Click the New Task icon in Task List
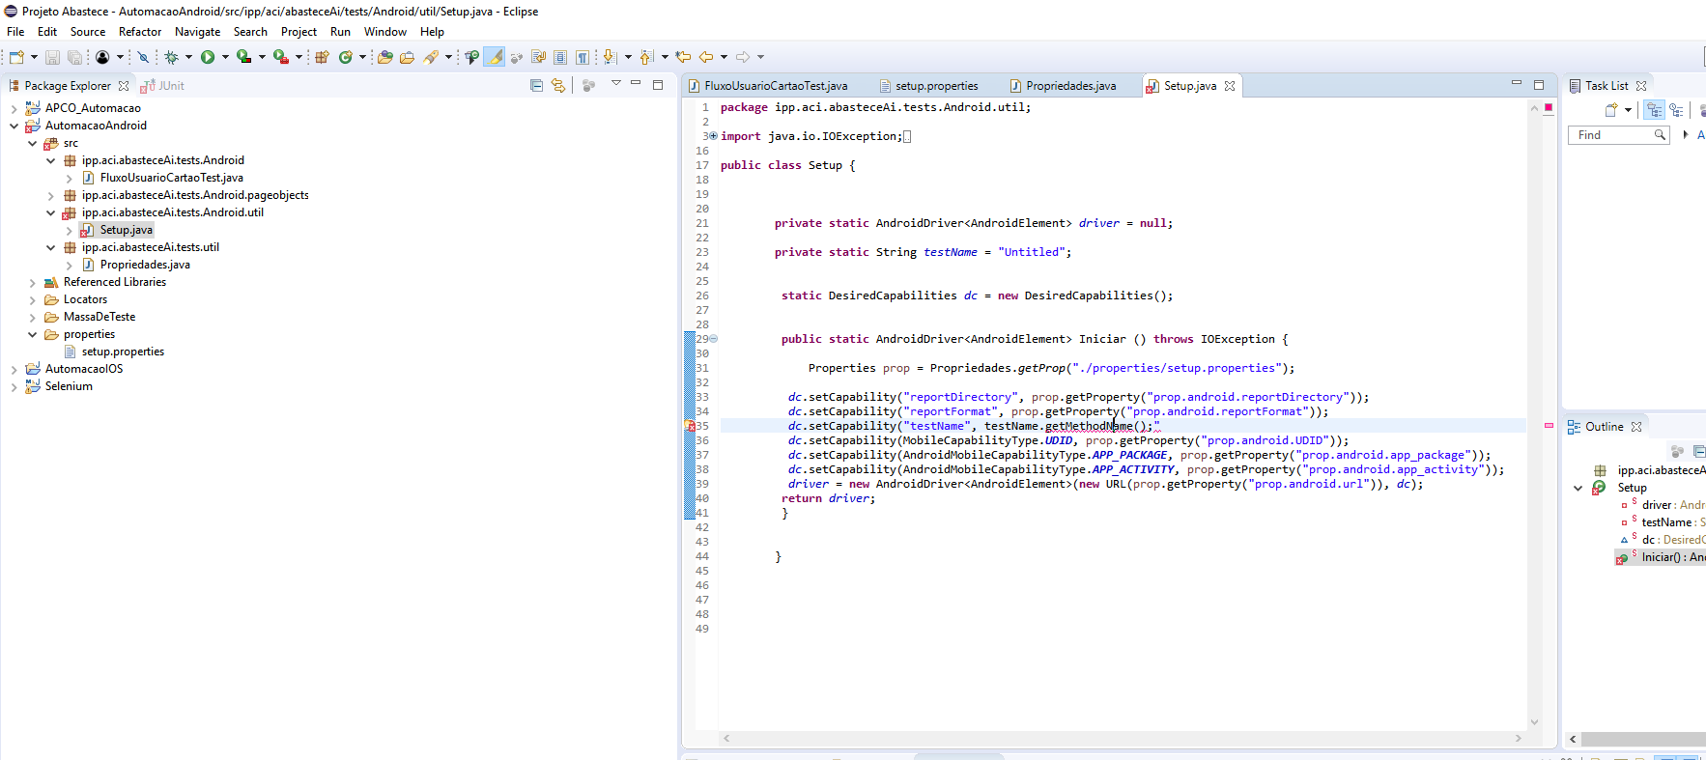This screenshot has height=760, width=1706. click(1611, 110)
